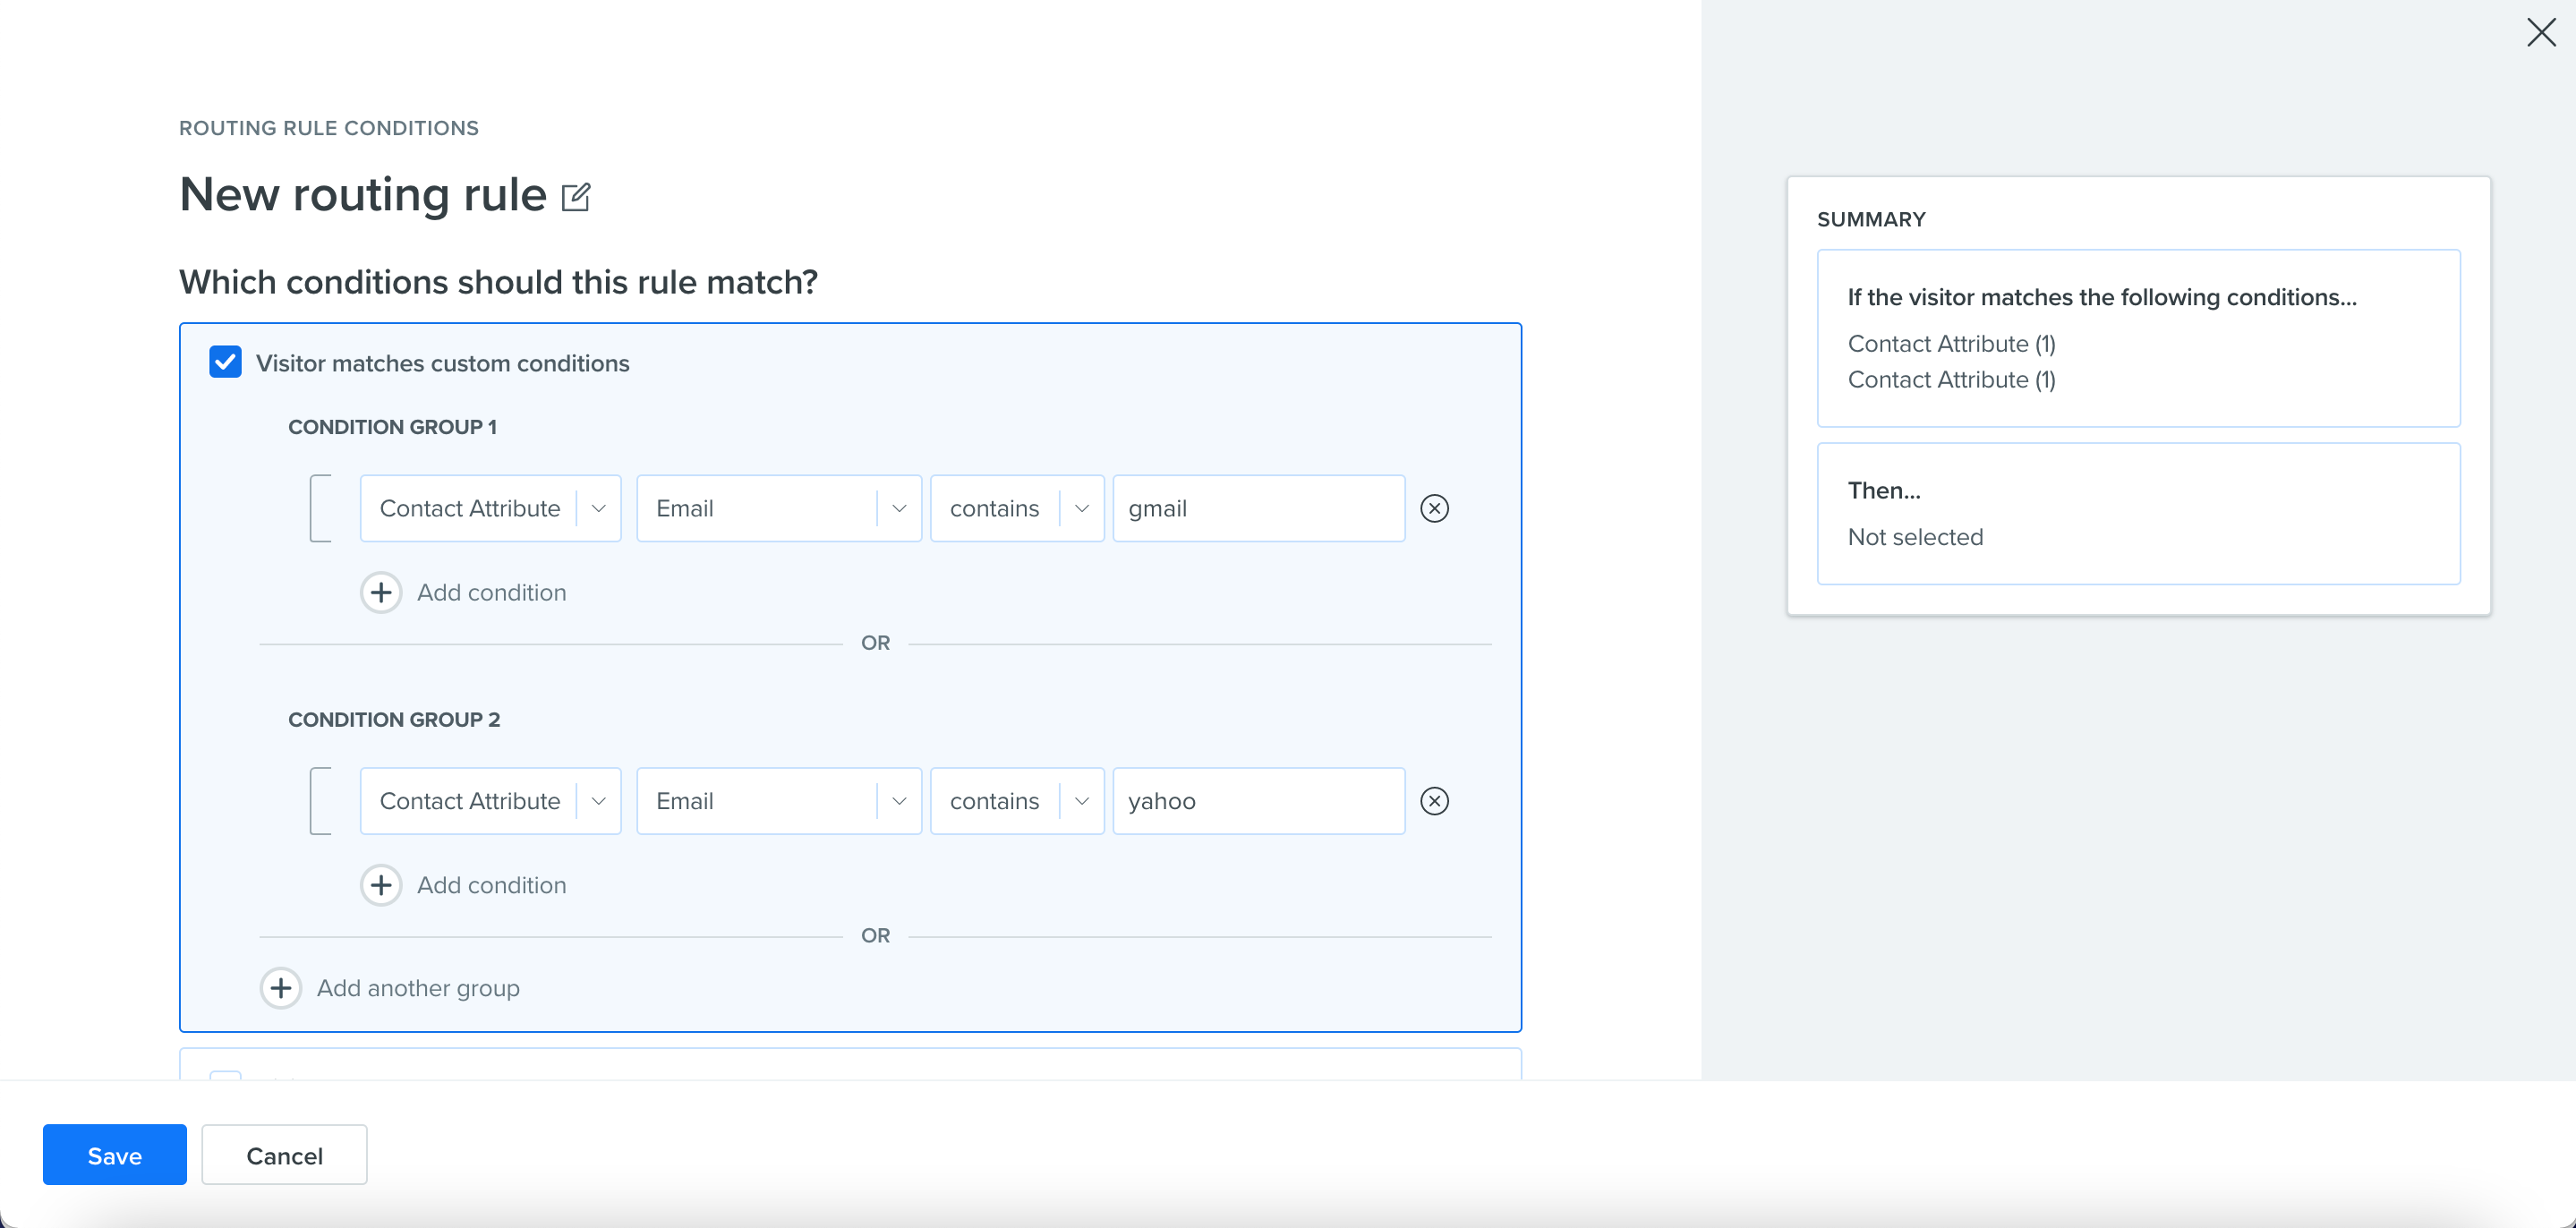The image size is (2576, 1228).
Task: Open Email dropdown in Condition Group 2
Action: (779, 801)
